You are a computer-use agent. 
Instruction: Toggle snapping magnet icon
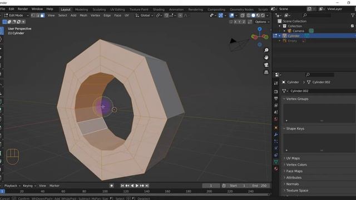[x=166, y=16]
